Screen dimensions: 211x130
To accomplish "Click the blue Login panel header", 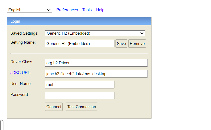I will click(x=79, y=21).
